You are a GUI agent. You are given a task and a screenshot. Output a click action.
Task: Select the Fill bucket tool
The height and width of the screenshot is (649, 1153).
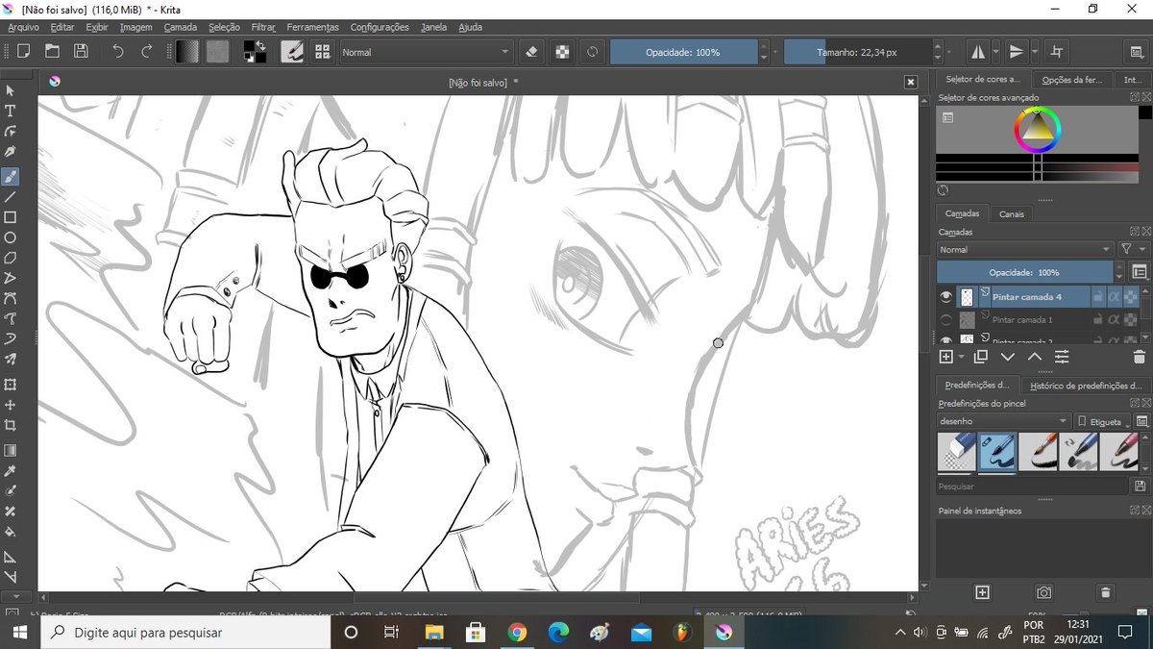[11, 532]
